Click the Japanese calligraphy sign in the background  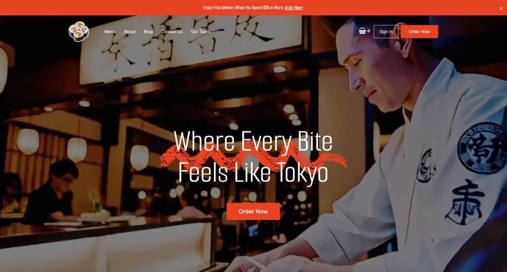pos(191,47)
